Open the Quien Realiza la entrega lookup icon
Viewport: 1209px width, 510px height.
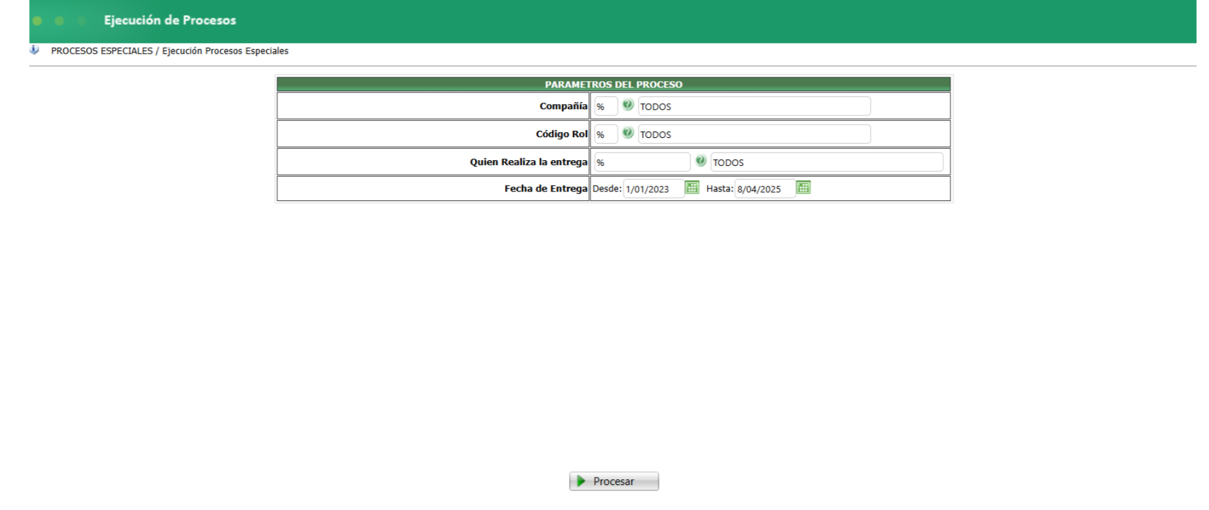point(701,161)
